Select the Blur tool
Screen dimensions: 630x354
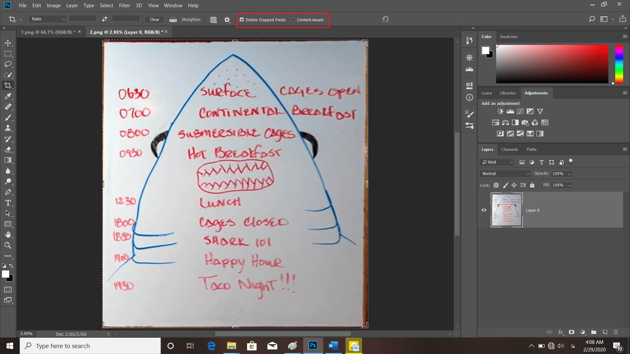point(8,171)
